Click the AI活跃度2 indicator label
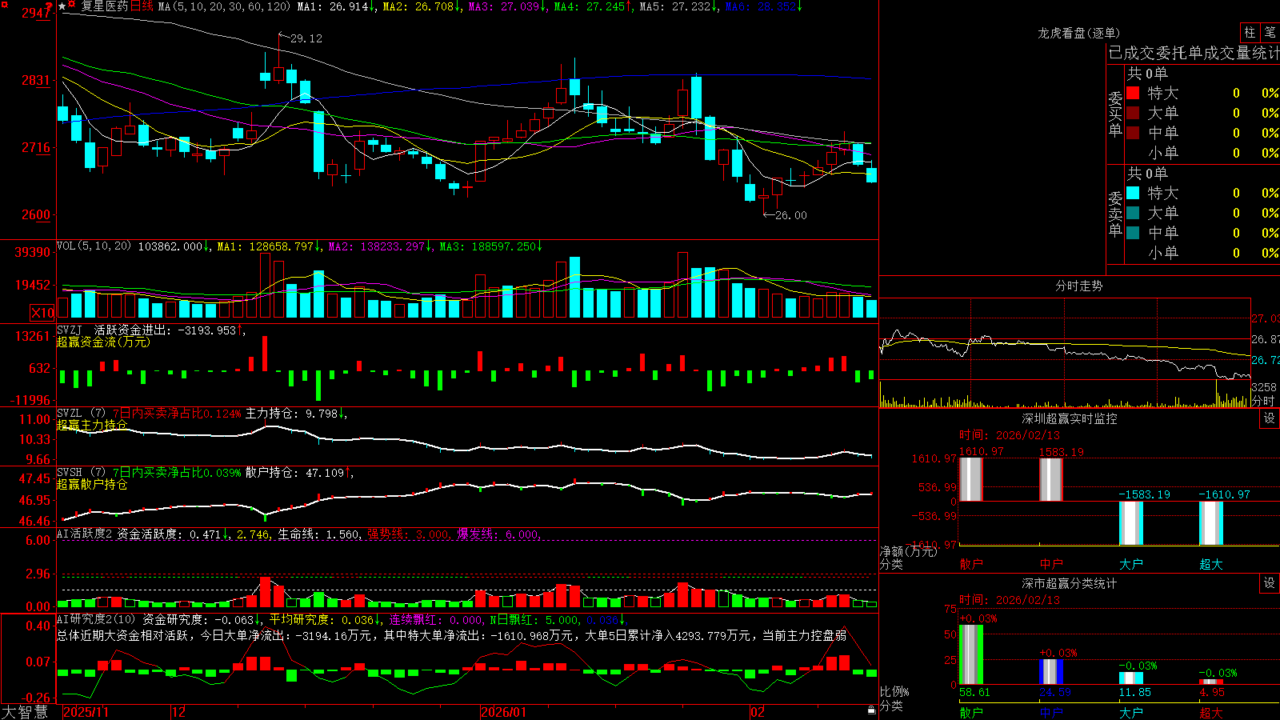This screenshot has height=720, width=1280. (85, 534)
